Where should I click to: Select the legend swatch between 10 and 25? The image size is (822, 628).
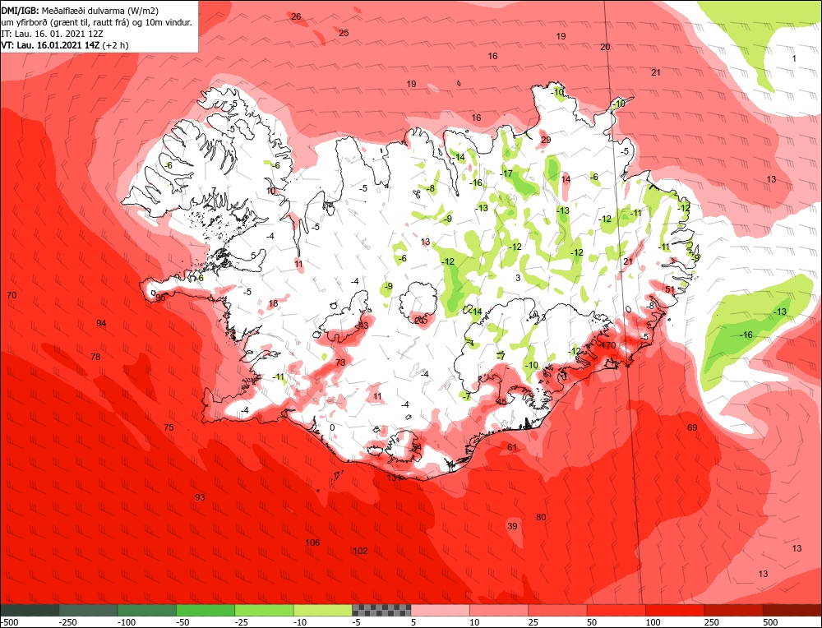[499, 610]
